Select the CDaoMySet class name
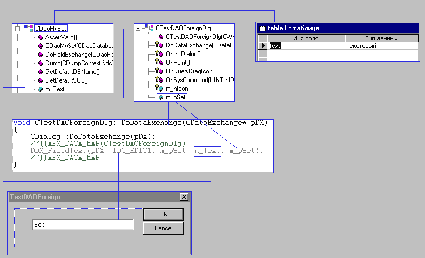The width and height of the screenshot is (425, 258). point(51,29)
